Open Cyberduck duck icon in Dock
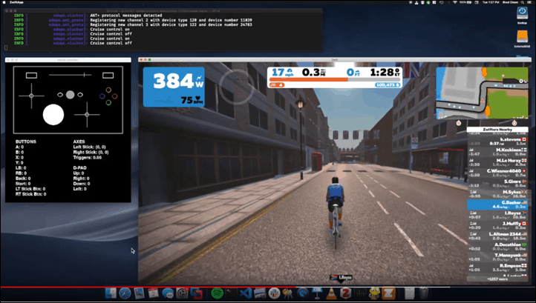 374,293
